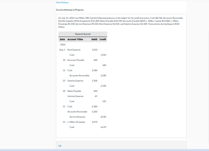
Task: Click the 'Credit' column header
Action: 103,39
